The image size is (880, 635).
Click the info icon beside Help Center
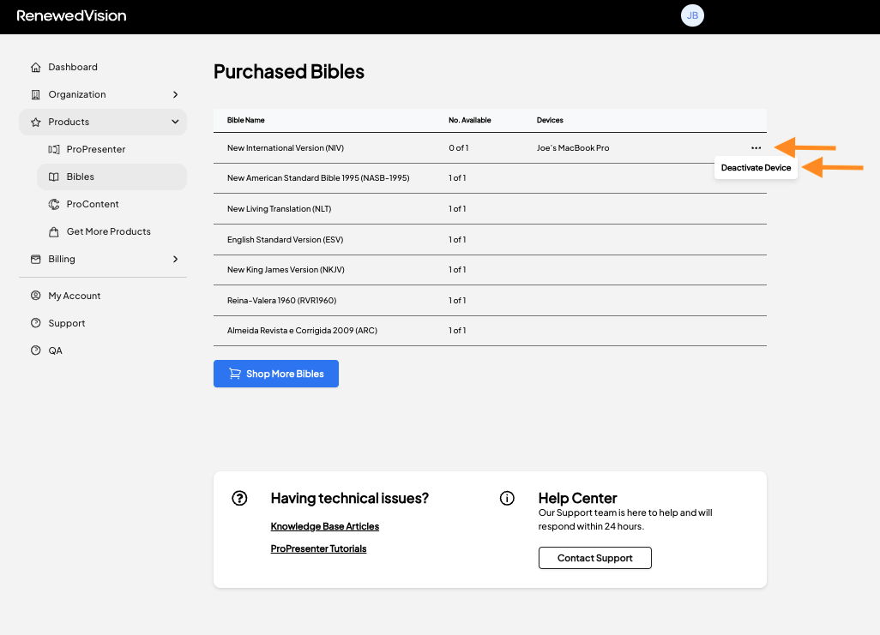[x=507, y=498]
